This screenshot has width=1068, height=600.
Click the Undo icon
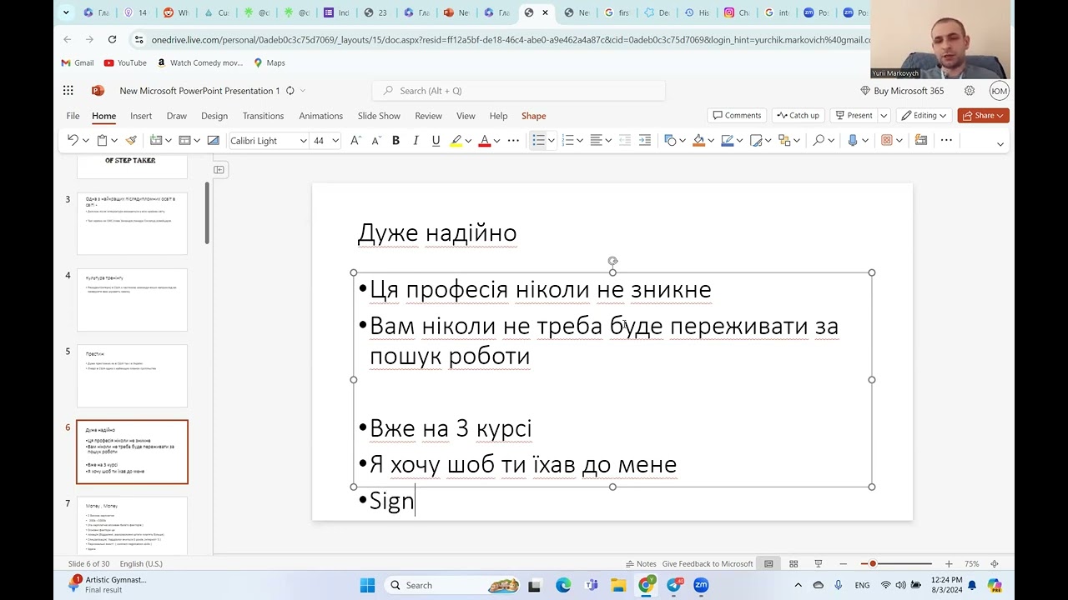coord(73,140)
